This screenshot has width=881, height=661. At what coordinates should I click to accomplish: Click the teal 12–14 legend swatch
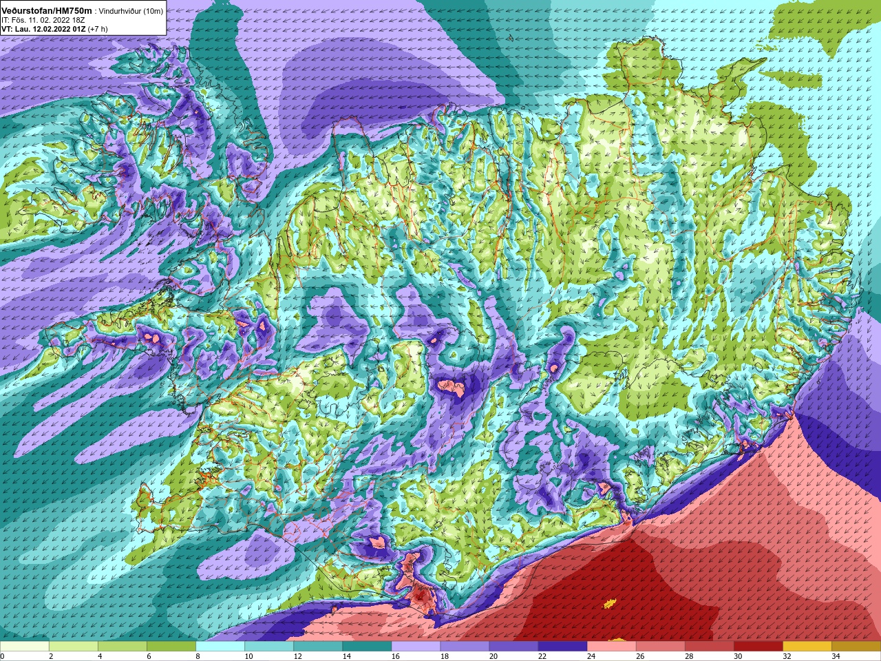pos(318,647)
